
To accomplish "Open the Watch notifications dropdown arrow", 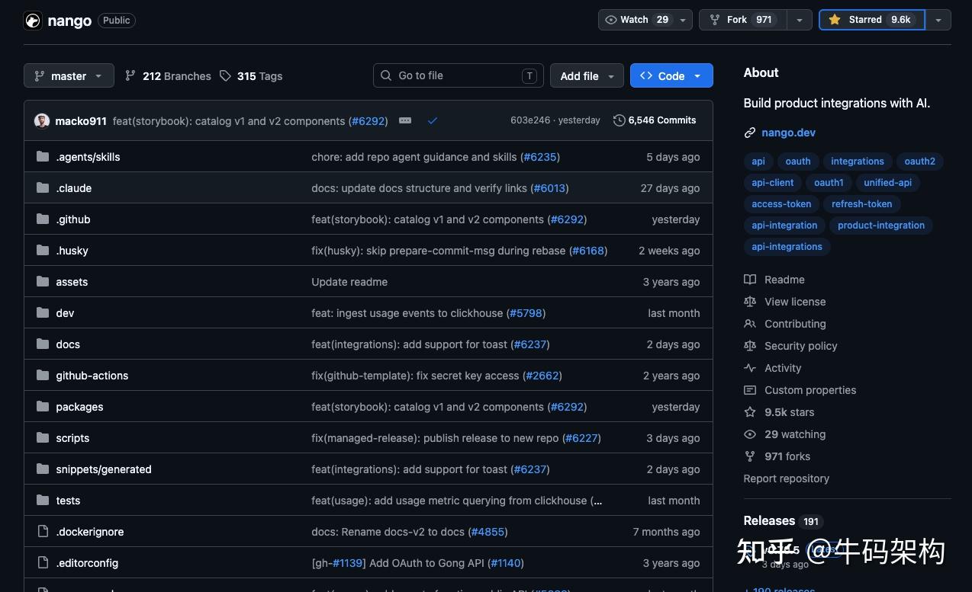I will pos(682,20).
